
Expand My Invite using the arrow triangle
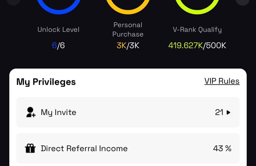pyautogui.click(x=228, y=112)
